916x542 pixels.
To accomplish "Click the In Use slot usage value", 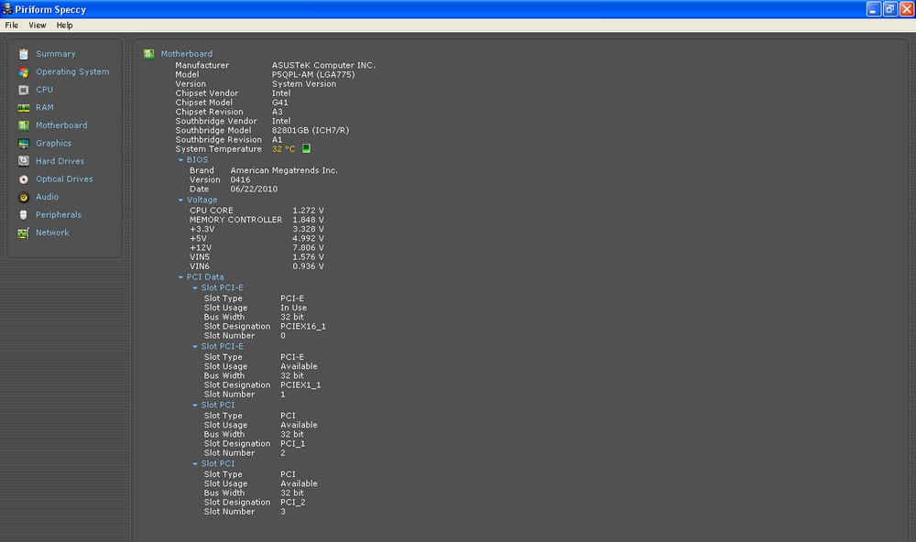I will click(293, 308).
